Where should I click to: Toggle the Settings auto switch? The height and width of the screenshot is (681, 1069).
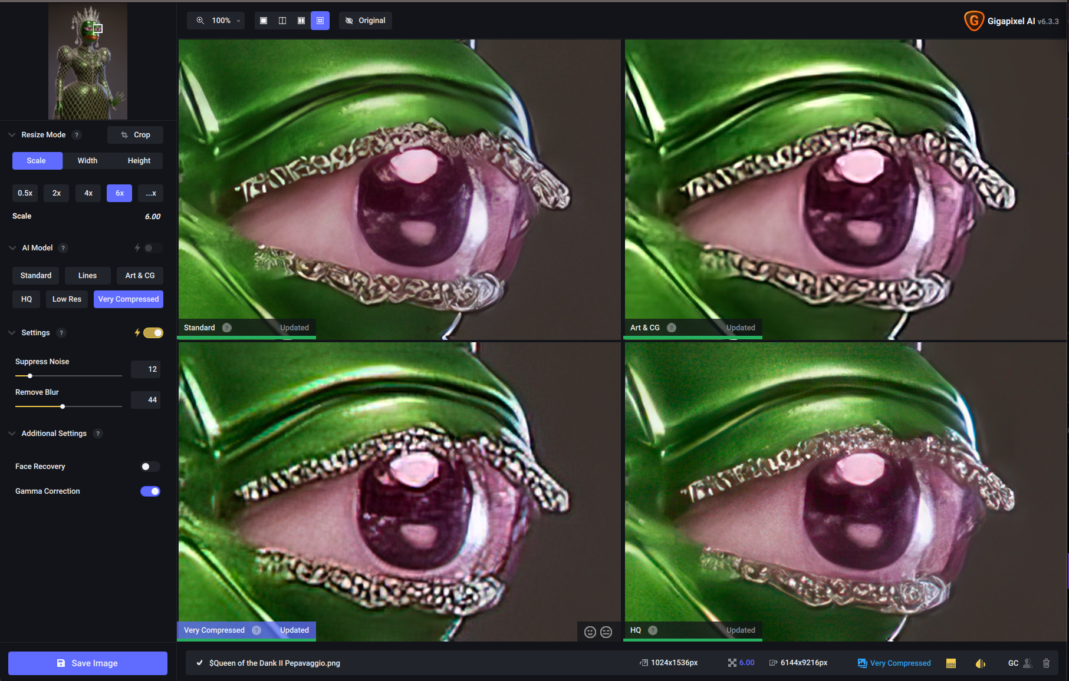pos(153,333)
